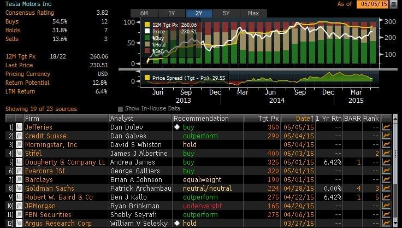Image resolution: width=402 pixels, height=228 pixels.
Task: Click the yellow 12M Tgt Px legend swatch
Action: 147,25
